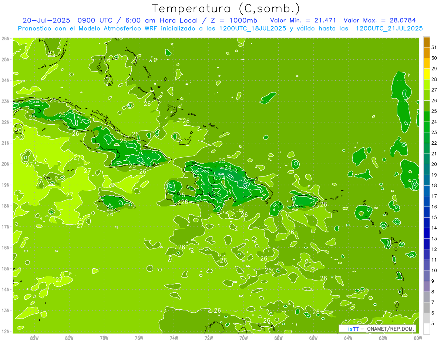Click the '76W' longitude axis label
This screenshot has height=343, width=444.
[139, 338]
